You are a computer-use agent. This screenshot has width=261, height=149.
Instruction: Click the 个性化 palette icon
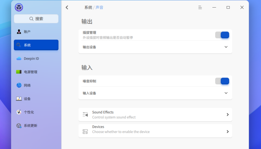[19, 112]
